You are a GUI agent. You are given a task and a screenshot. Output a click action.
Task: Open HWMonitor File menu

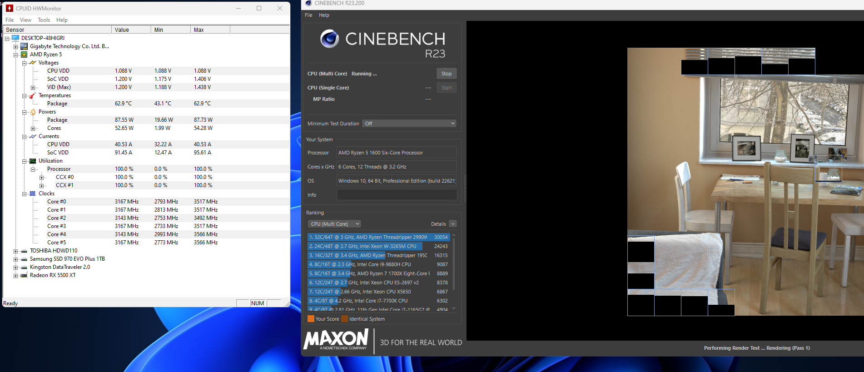pyautogui.click(x=10, y=20)
